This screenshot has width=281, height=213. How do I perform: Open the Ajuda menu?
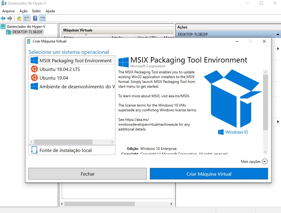(x=50, y=11)
